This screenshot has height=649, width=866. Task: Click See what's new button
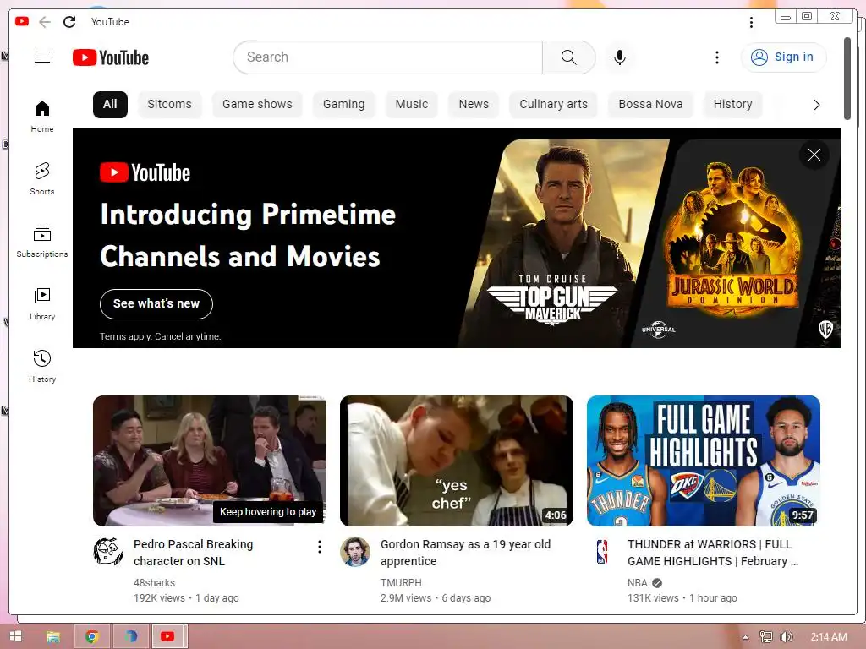(x=156, y=304)
